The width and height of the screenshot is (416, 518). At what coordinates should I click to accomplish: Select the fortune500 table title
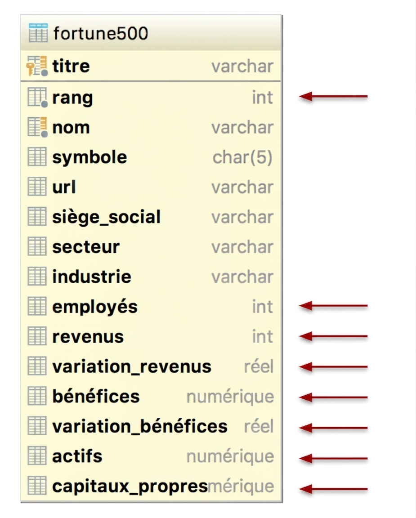(x=101, y=33)
